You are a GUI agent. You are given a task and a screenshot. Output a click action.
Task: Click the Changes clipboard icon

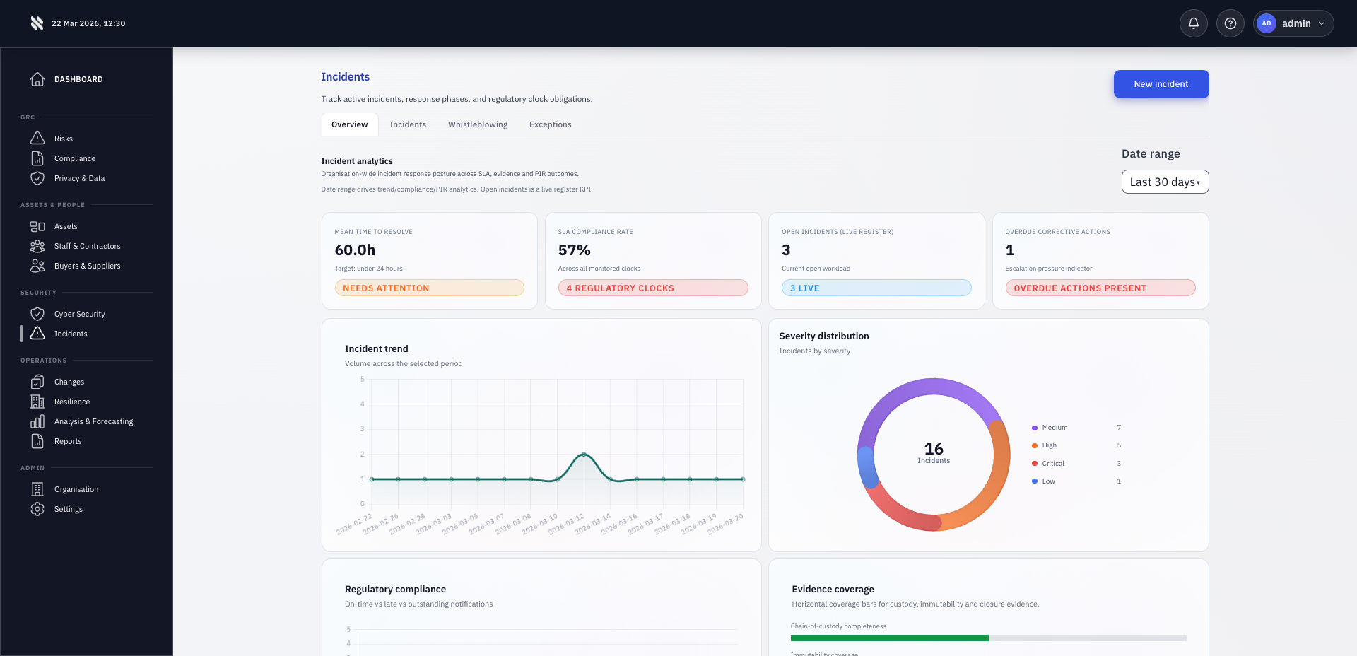point(37,382)
